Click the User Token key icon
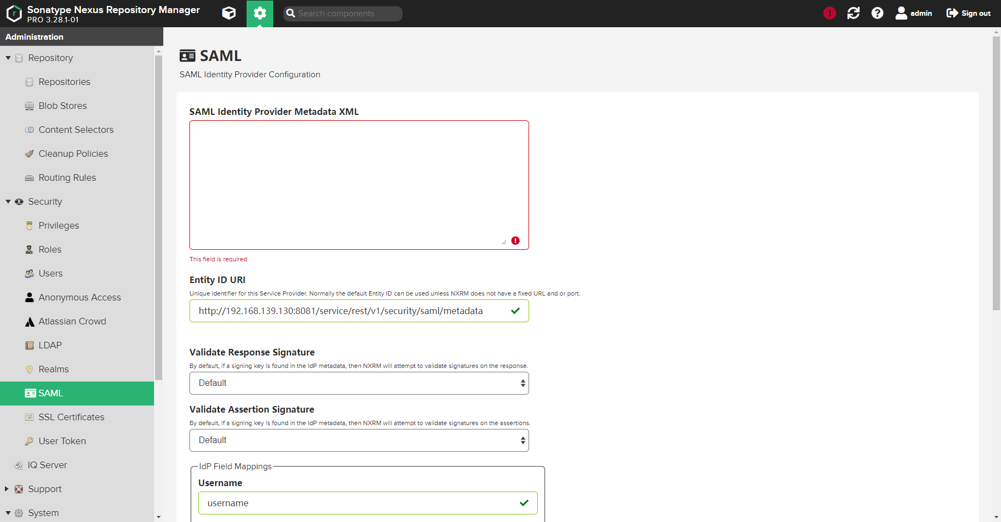1001x522 pixels. 29,441
